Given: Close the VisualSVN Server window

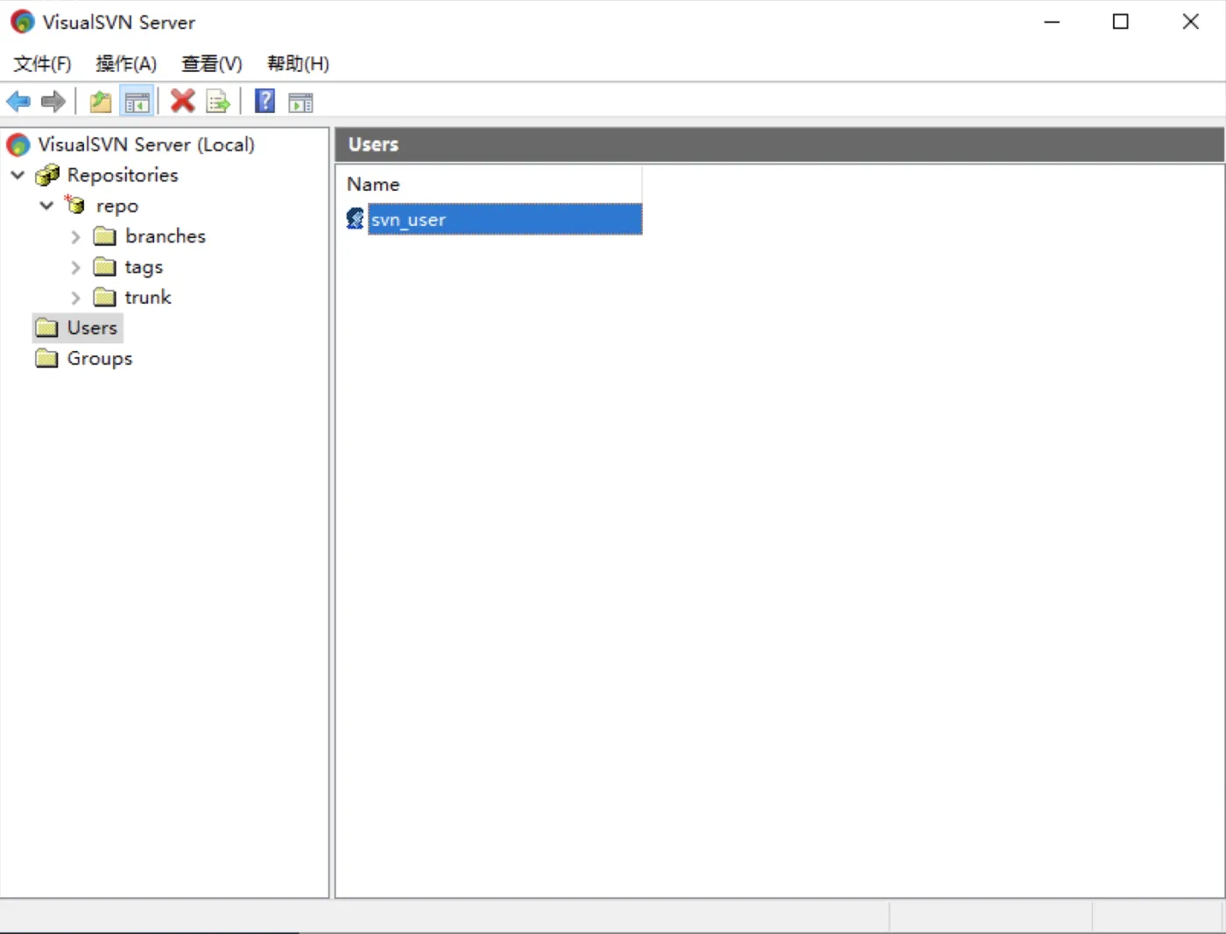Looking at the screenshot, I should (1190, 22).
